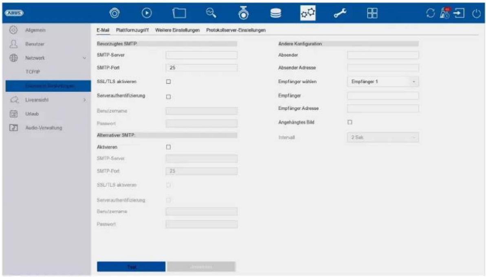
Task: Click the Allgemein gear icon in sidebar
Action: [13, 30]
